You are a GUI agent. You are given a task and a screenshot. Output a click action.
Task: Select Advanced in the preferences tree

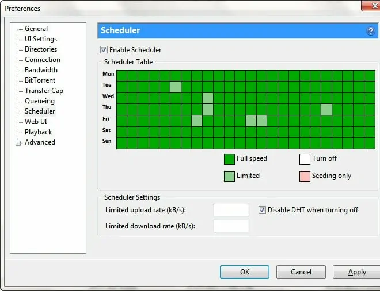40,142
